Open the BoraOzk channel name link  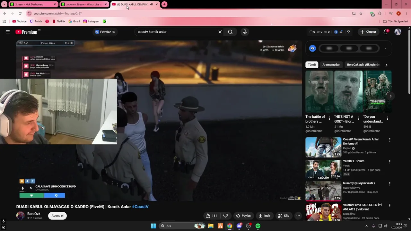pos(34,214)
